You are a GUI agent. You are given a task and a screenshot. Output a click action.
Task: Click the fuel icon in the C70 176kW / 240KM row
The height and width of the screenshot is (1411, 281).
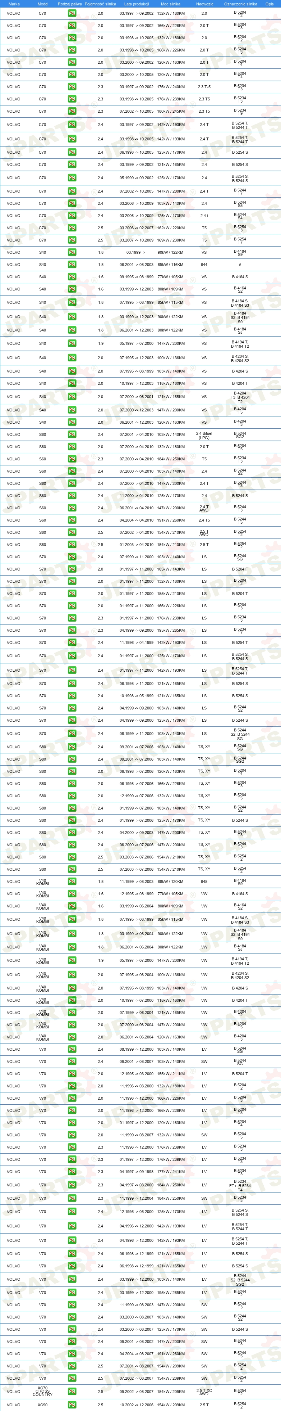click(72, 86)
